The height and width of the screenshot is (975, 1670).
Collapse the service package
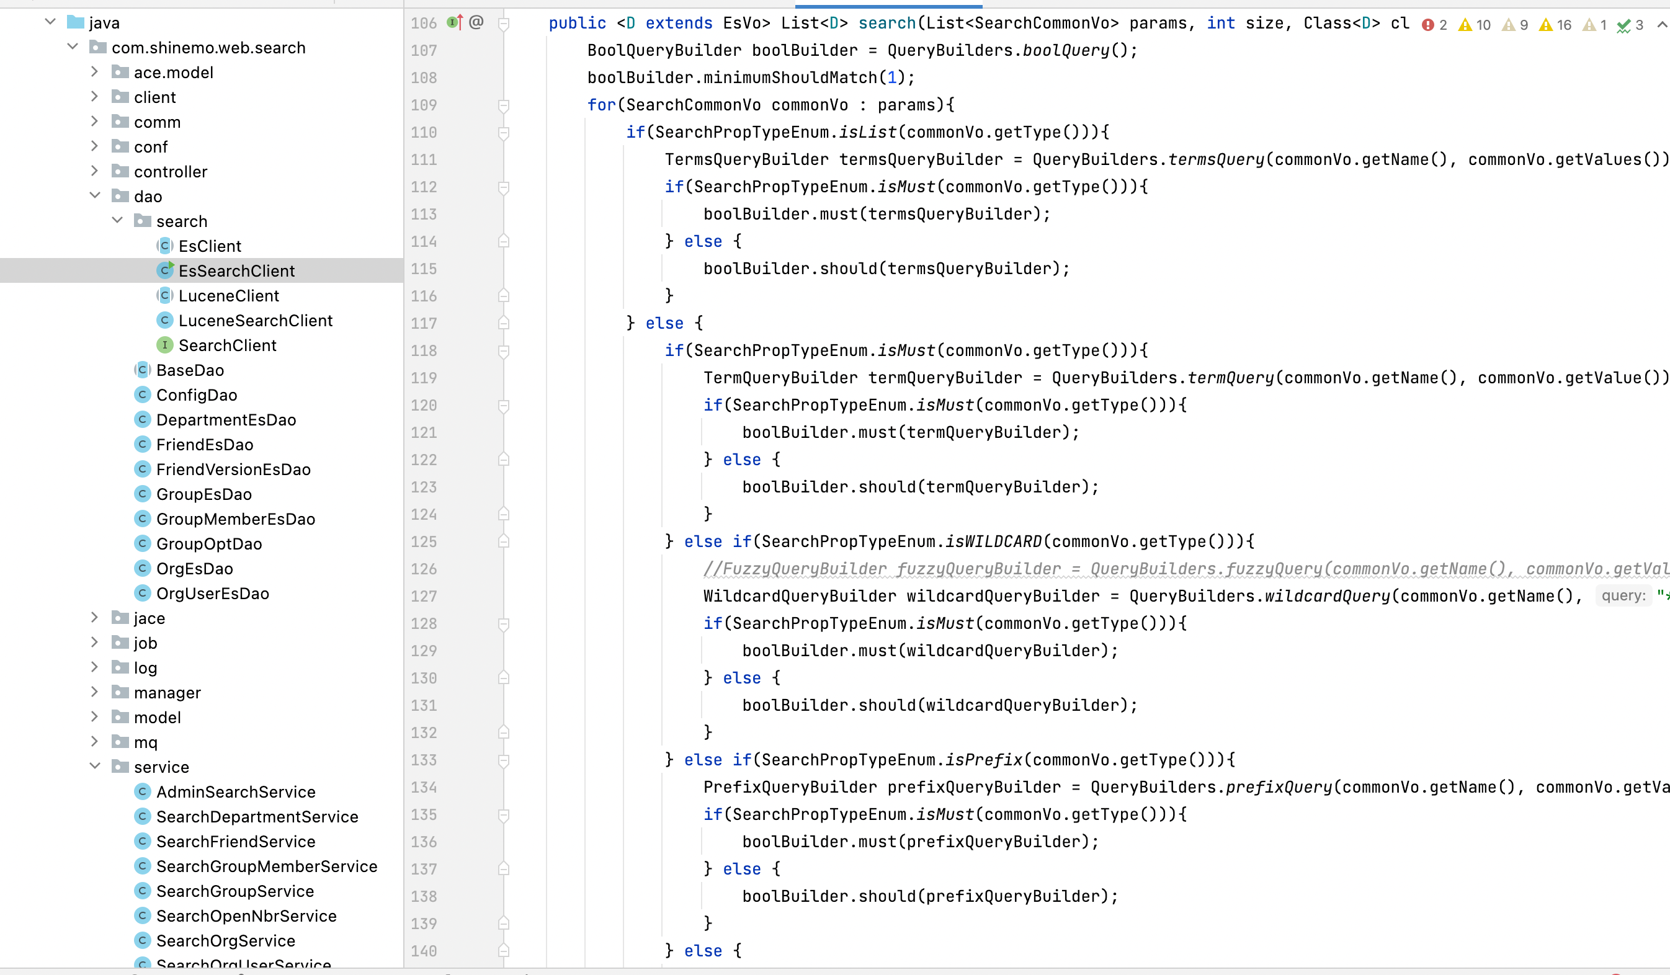pyautogui.click(x=95, y=767)
